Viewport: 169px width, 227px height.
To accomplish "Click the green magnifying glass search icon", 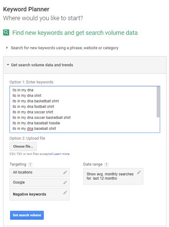I will (x=6, y=32).
